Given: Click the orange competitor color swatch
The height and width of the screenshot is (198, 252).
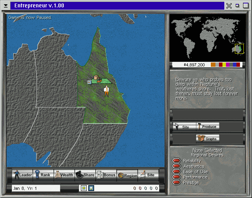Looking at the screenshot, I should [x=213, y=65].
